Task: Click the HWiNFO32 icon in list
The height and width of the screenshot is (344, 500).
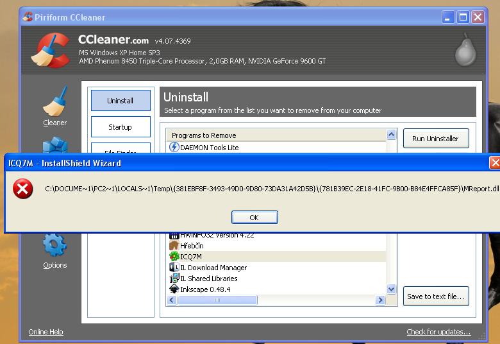Action: pos(174,236)
